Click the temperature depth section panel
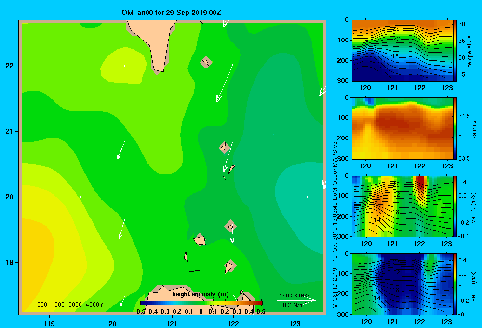The width and height of the screenshot is (482, 328). pyautogui.click(x=402, y=51)
